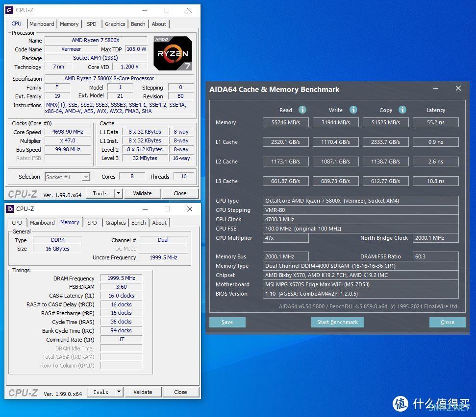
Task: Open About tab in bottom CPU-Z window
Action: pos(159,223)
